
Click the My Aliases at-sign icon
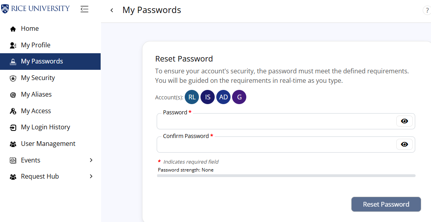(x=13, y=95)
